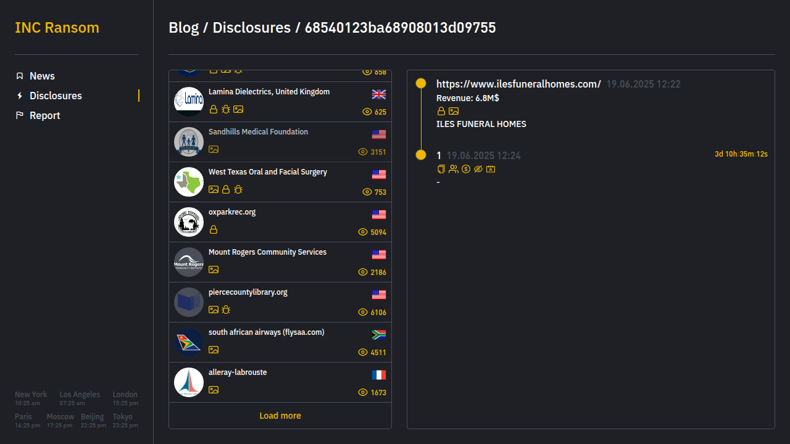Click documents icon in disclosure entry 1
790x444 pixels.
pyautogui.click(x=441, y=169)
